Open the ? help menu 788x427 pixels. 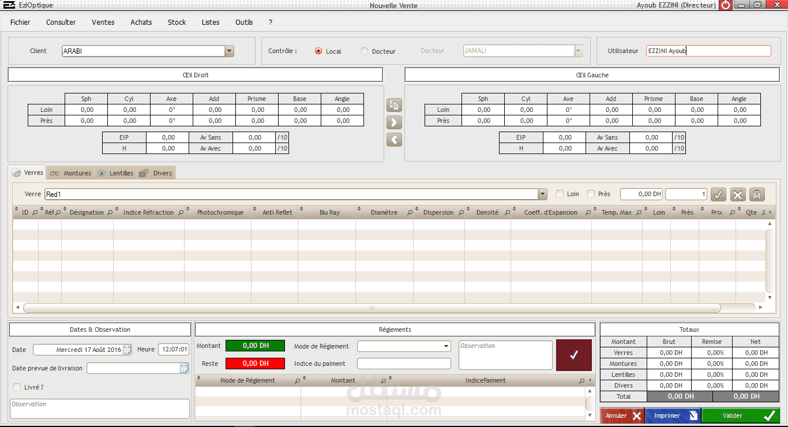[271, 23]
